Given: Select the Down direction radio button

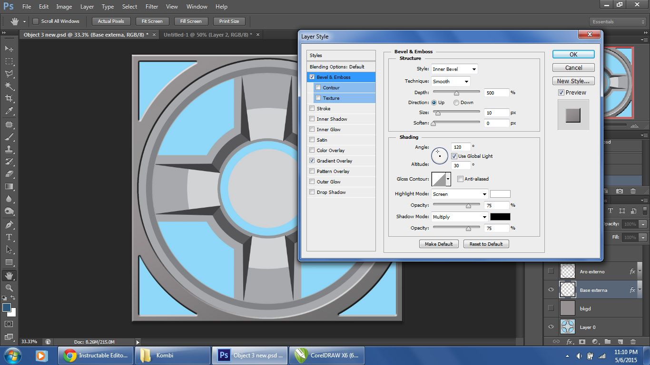Looking at the screenshot, I should point(456,103).
